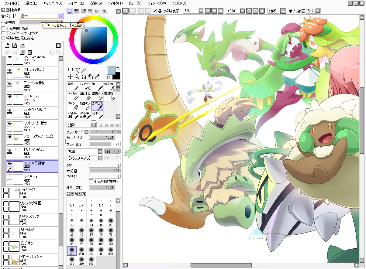Select the 旧水彩 legacy watercolor tool
This screenshot has height=269, width=366.
[x=97, y=115]
